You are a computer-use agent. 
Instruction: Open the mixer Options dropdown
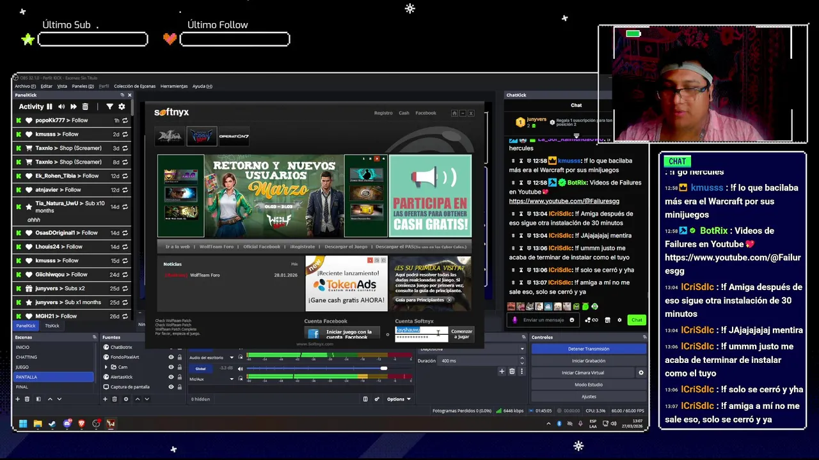tap(398, 399)
